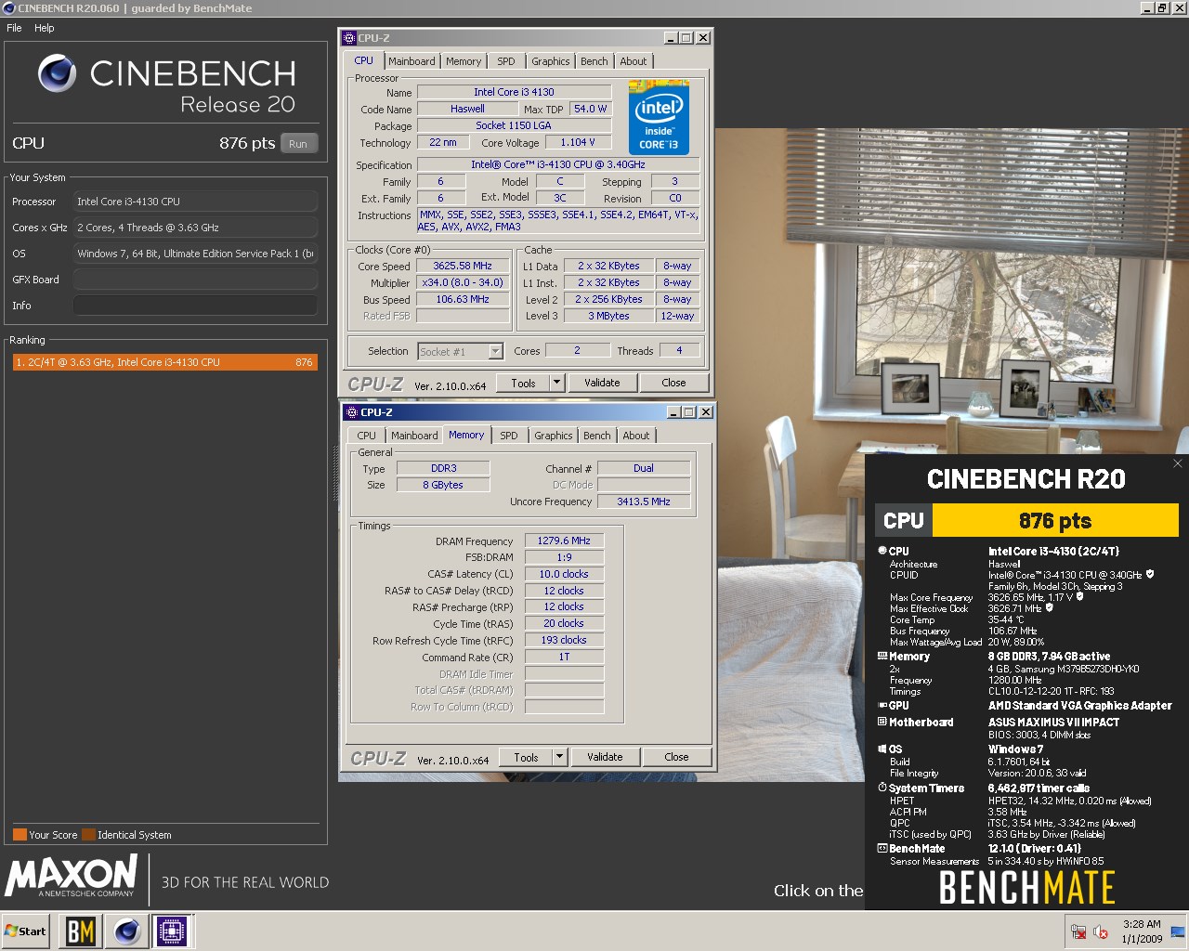Click the brown Identical System legend swatch
The width and height of the screenshot is (1189, 951).
[x=88, y=834]
